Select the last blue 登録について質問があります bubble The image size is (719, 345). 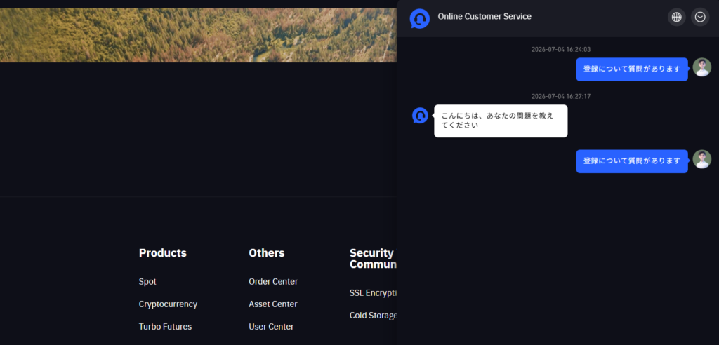(x=632, y=161)
